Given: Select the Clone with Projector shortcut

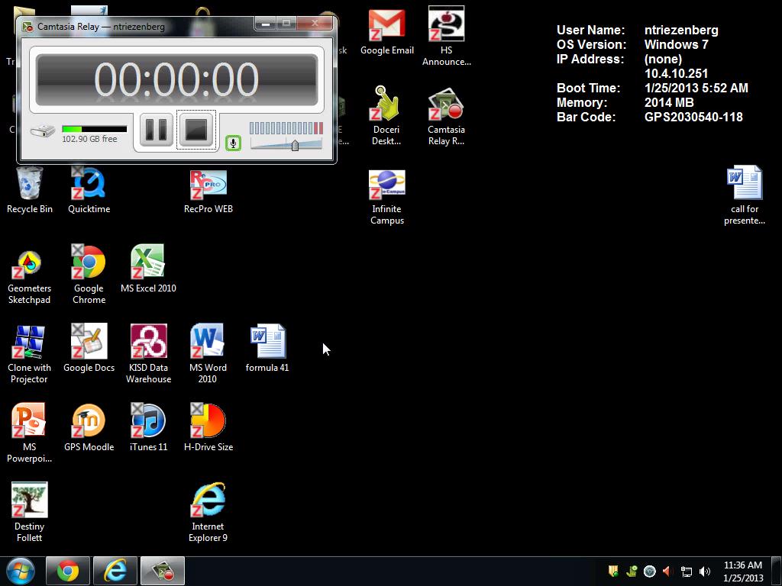Looking at the screenshot, I should (x=30, y=354).
